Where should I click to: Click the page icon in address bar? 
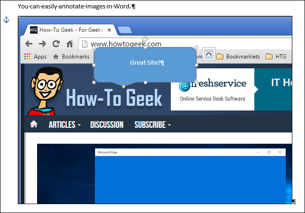(x=84, y=44)
